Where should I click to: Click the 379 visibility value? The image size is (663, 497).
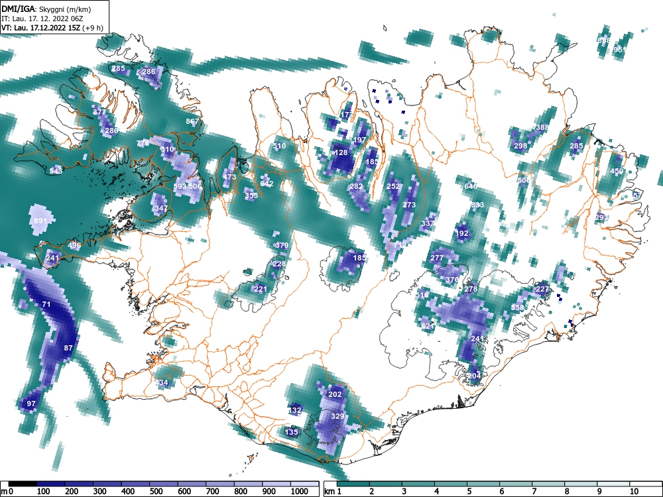(282, 246)
